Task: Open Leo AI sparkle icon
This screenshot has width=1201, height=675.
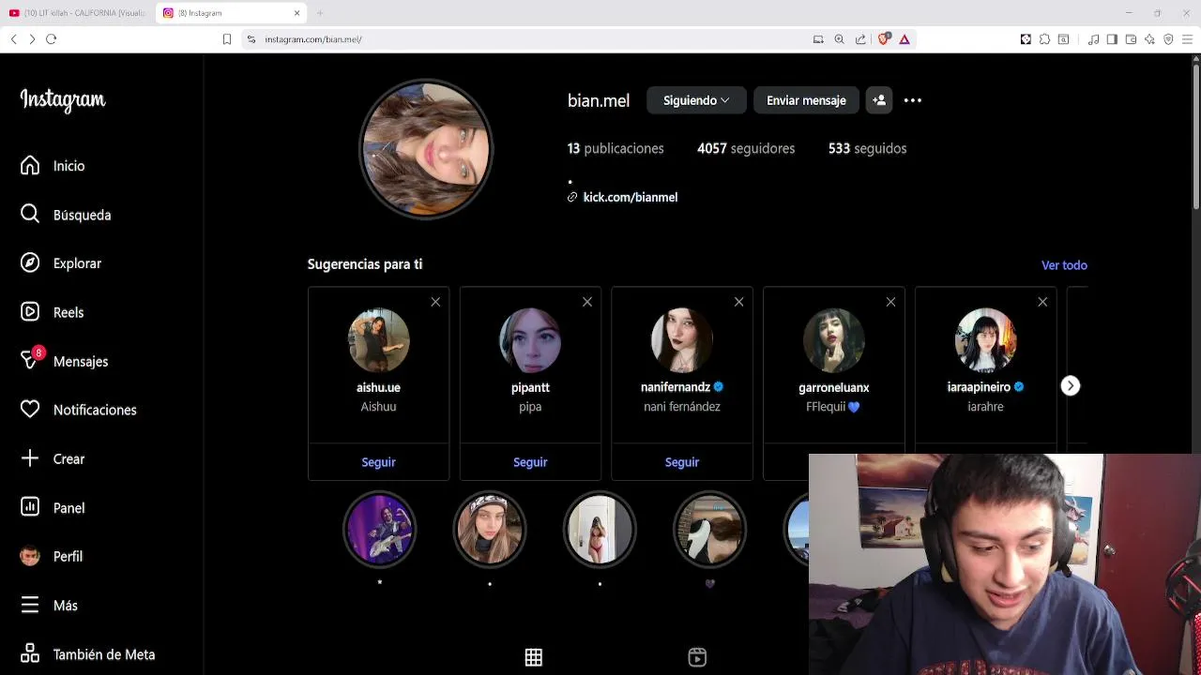Action: (x=1149, y=39)
